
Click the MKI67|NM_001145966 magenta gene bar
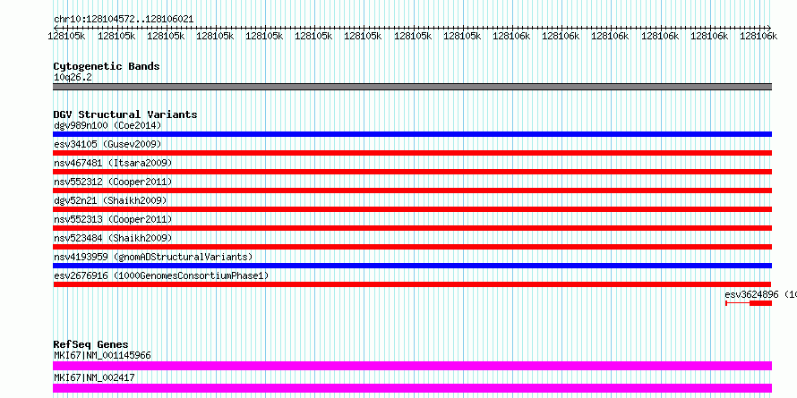(412, 366)
